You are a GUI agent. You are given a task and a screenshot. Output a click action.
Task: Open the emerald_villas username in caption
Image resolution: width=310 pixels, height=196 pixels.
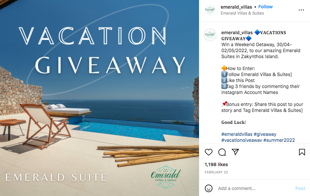coord(237,33)
